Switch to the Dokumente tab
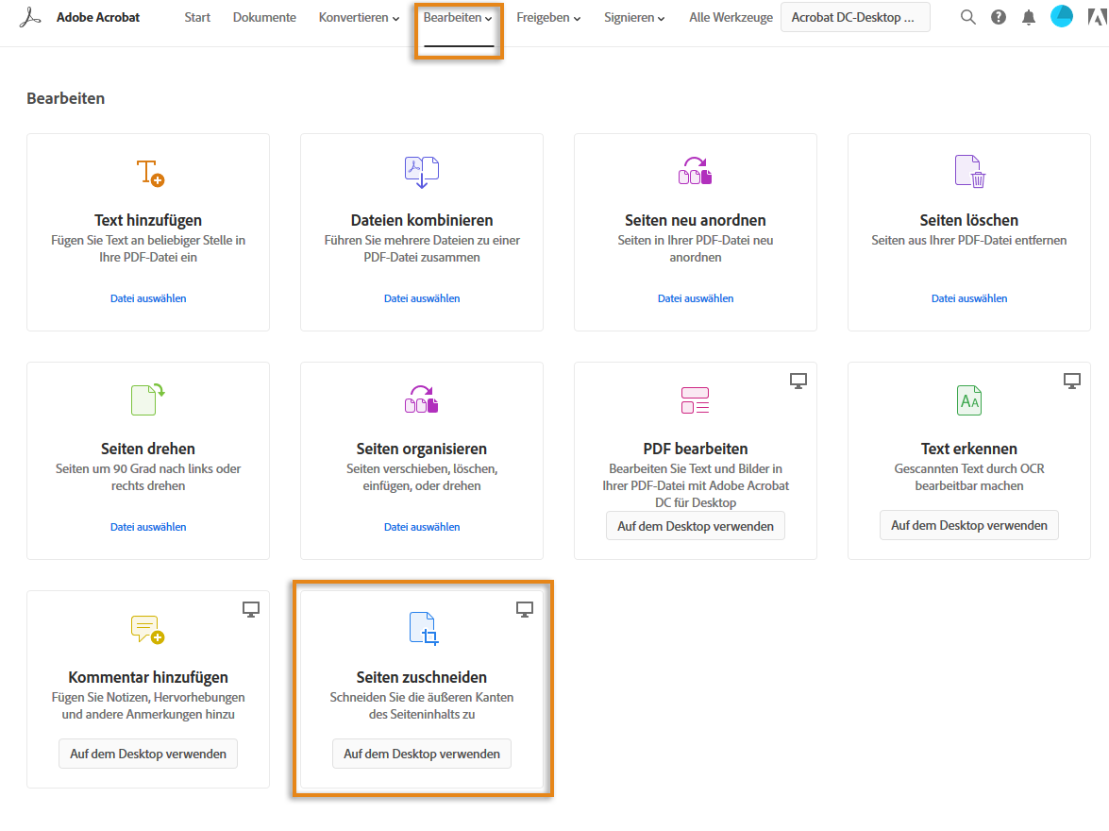Screen dimensions: 1109x831 point(264,17)
